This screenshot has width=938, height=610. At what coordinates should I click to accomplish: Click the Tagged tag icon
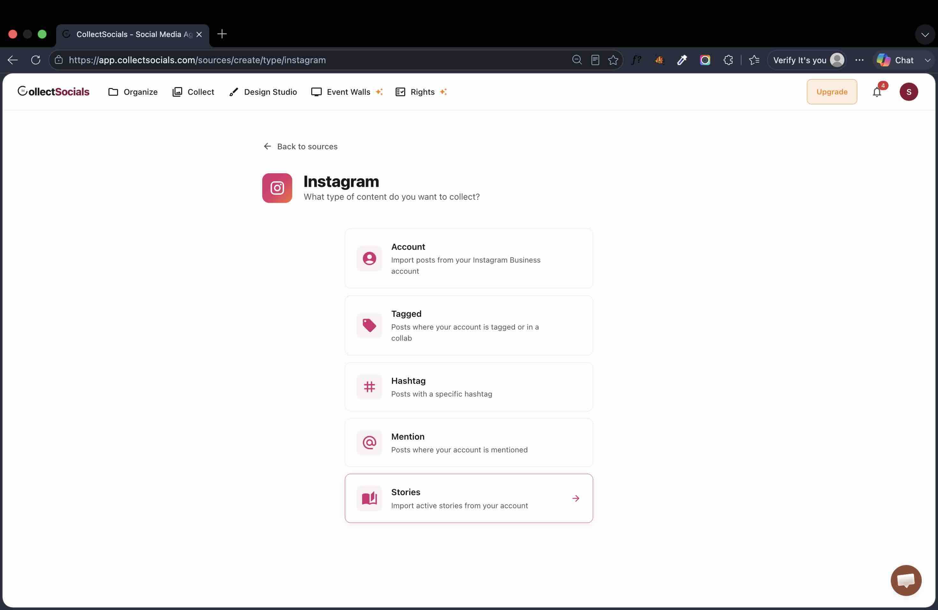[369, 325]
